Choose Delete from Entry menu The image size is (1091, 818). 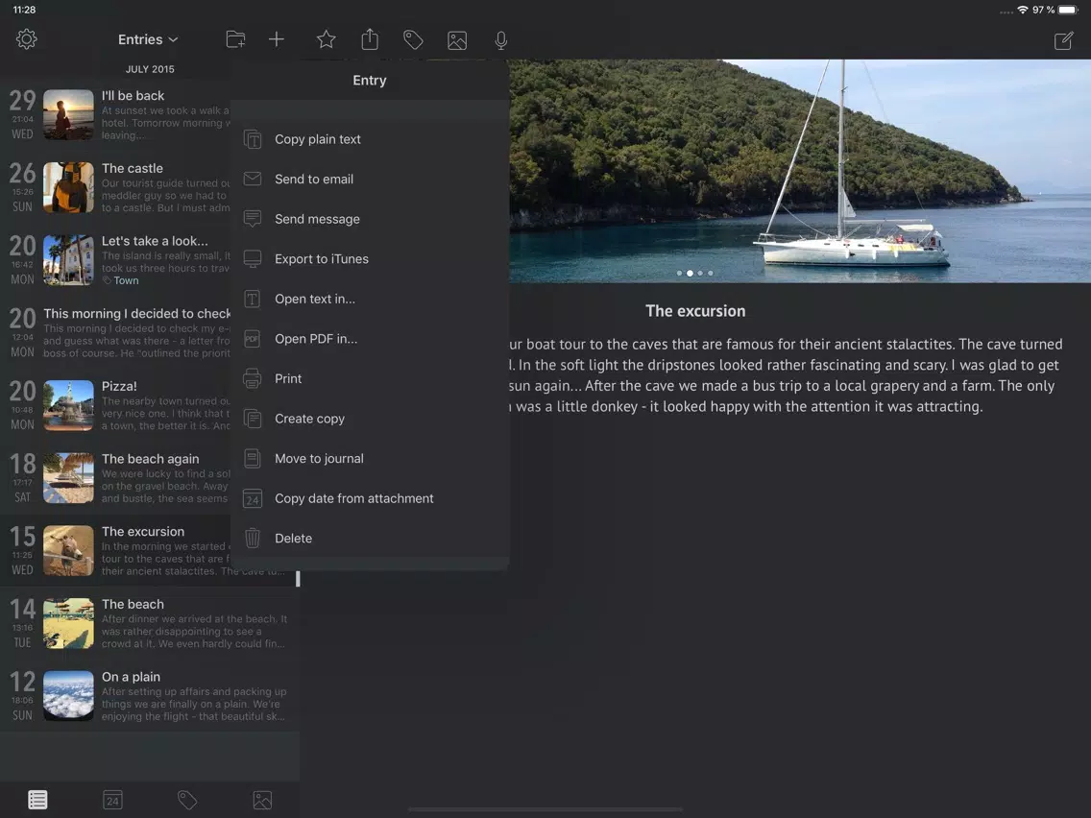[370, 539]
